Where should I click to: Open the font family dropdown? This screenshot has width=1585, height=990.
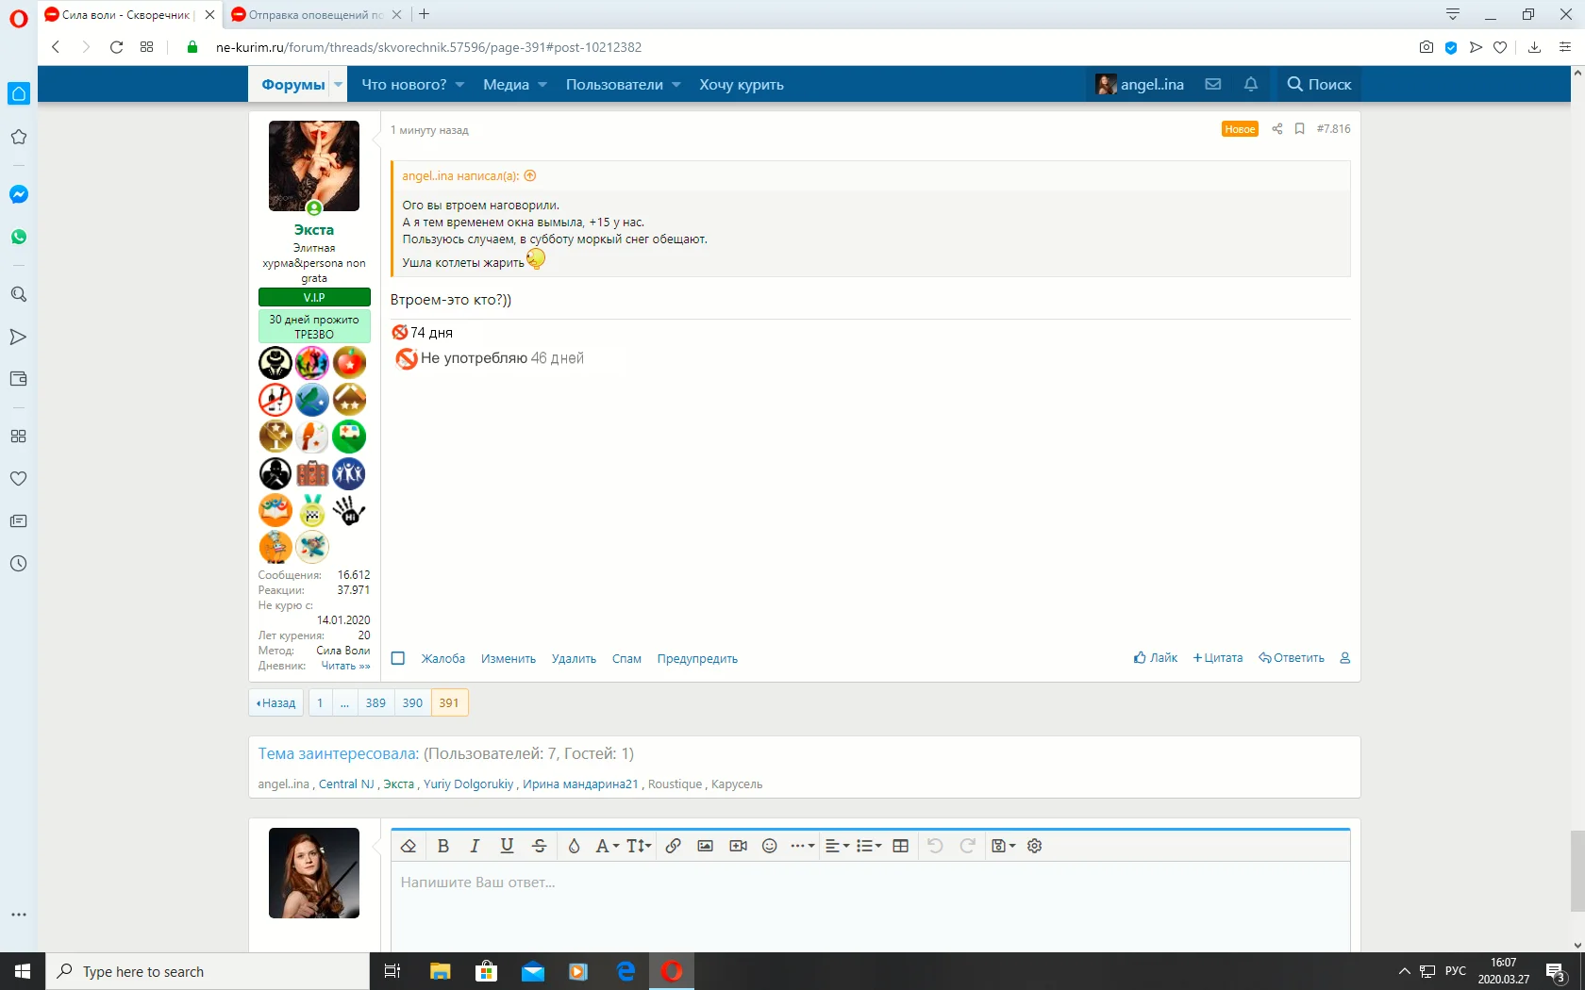point(608,846)
